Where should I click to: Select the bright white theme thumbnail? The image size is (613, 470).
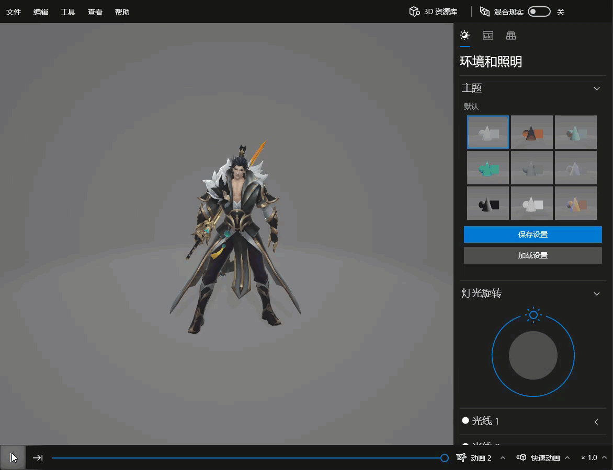coord(532,203)
